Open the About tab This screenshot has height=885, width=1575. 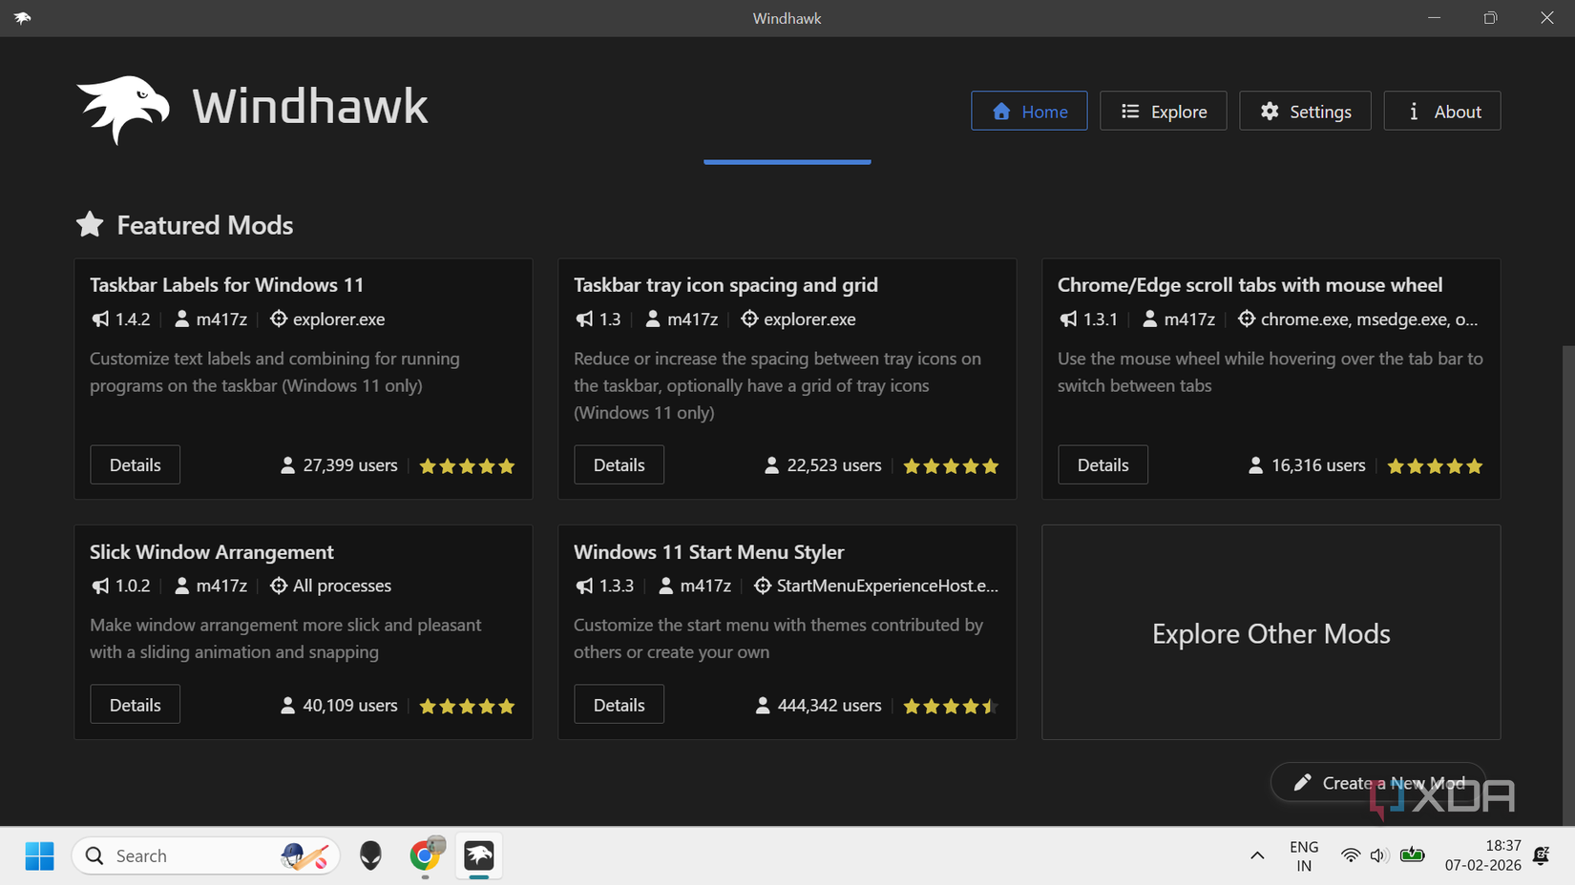(x=1441, y=112)
